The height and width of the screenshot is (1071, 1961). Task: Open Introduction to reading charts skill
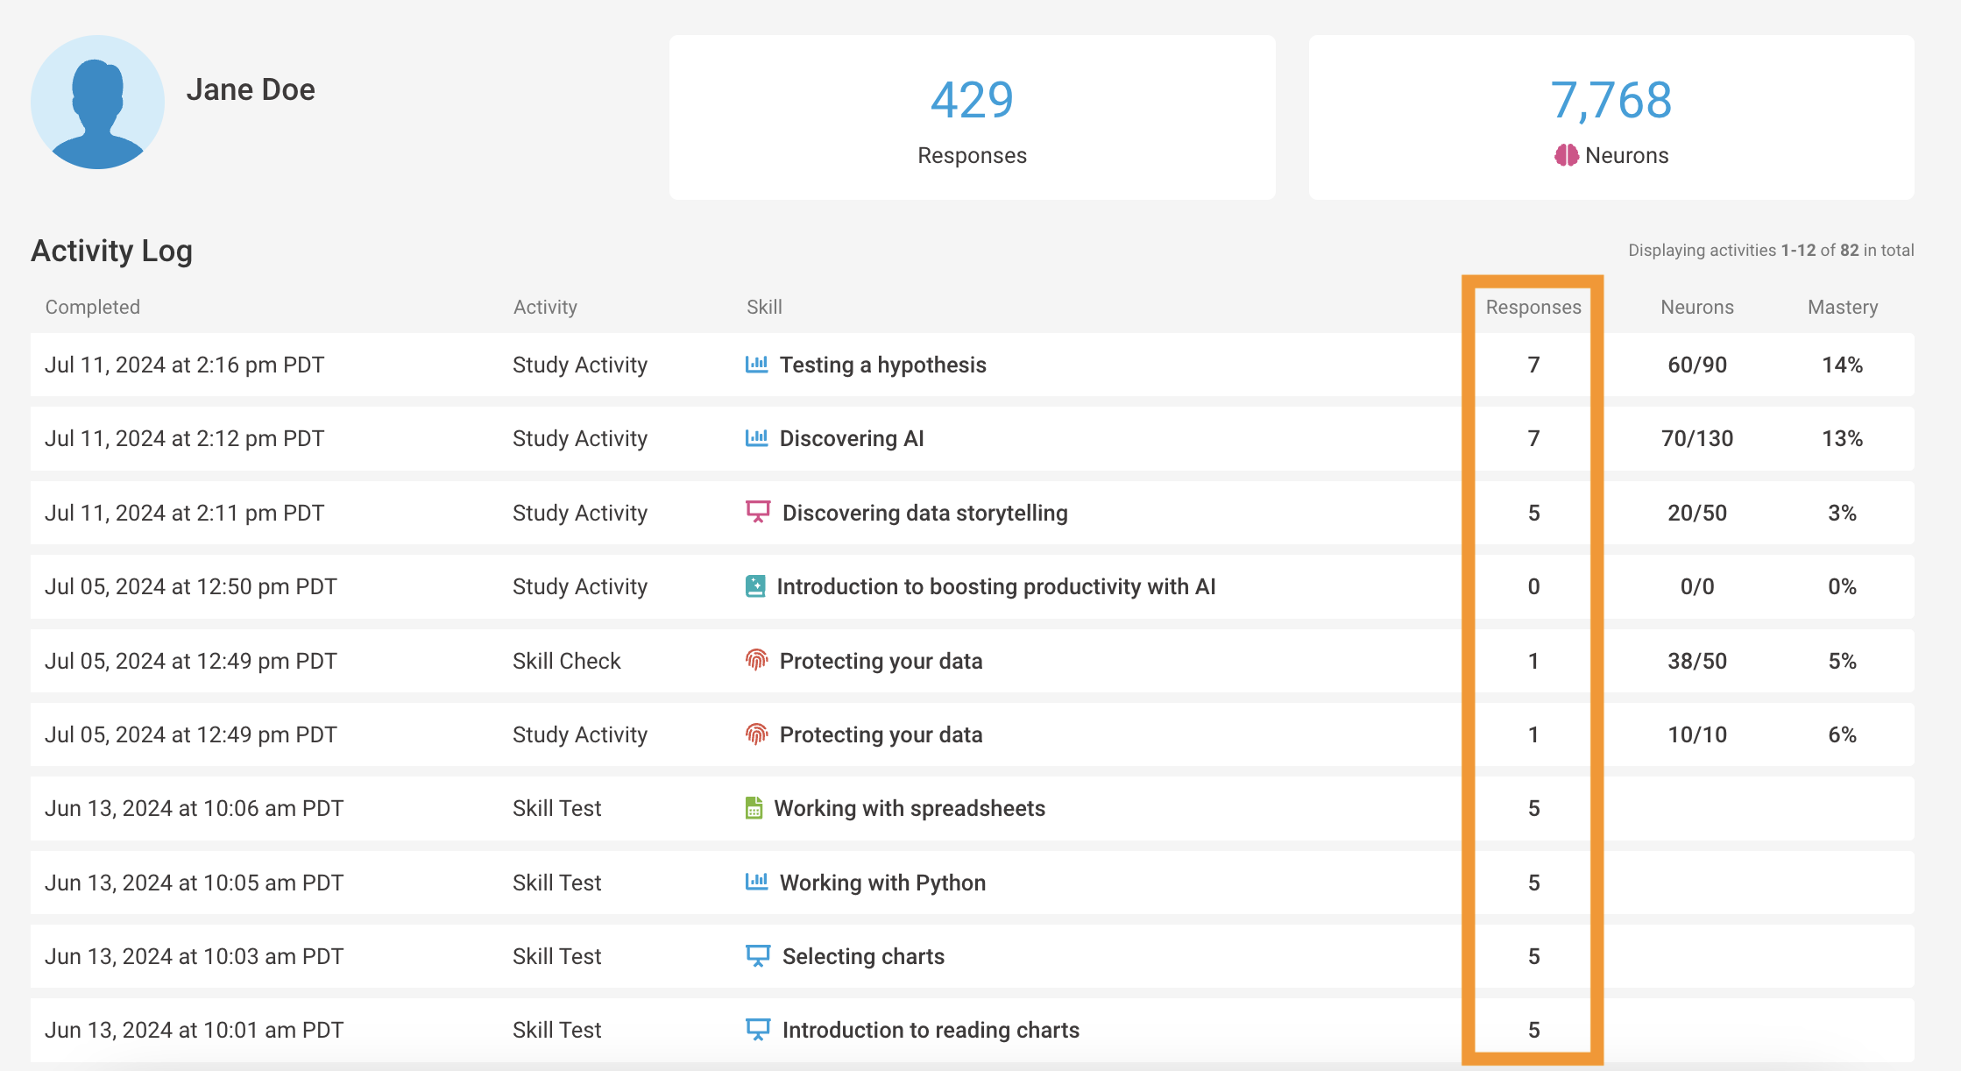[x=931, y=1030]
